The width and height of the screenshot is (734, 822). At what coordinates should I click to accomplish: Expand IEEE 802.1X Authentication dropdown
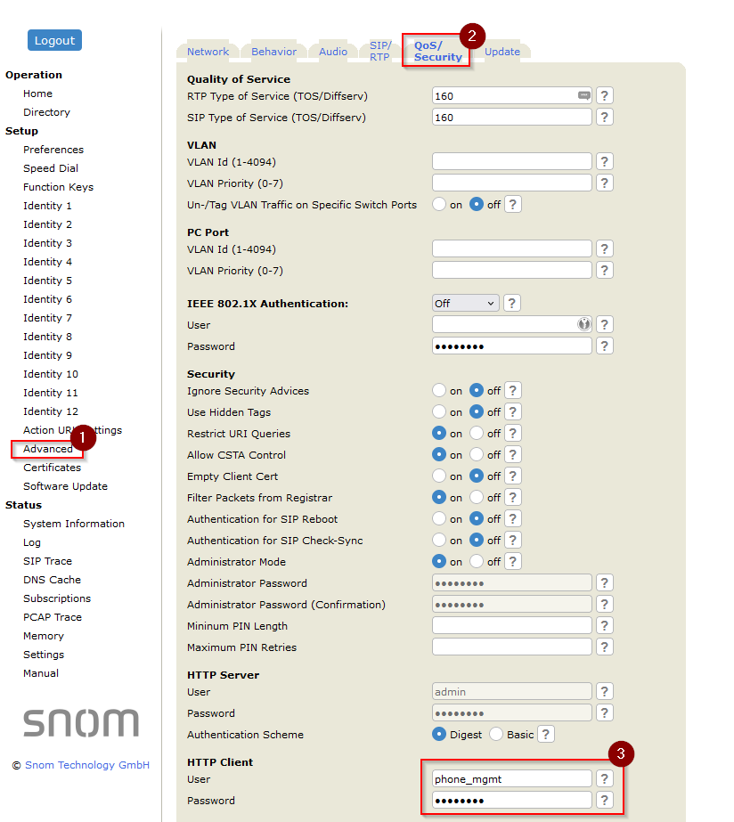(x=465, y=304)
